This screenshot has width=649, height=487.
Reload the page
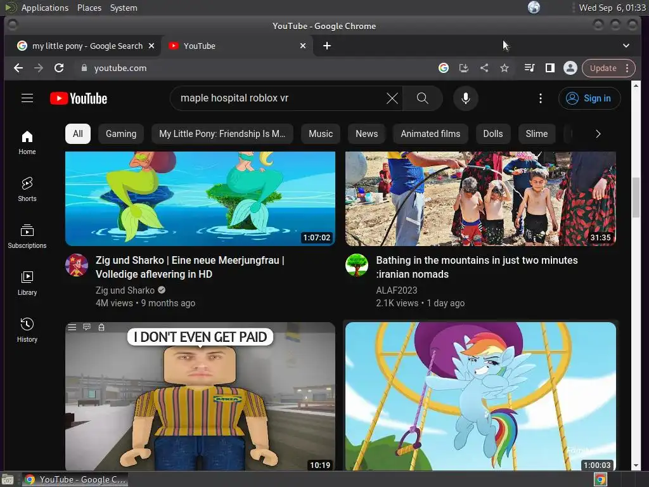pyautogui.click(x=59, y=68)
